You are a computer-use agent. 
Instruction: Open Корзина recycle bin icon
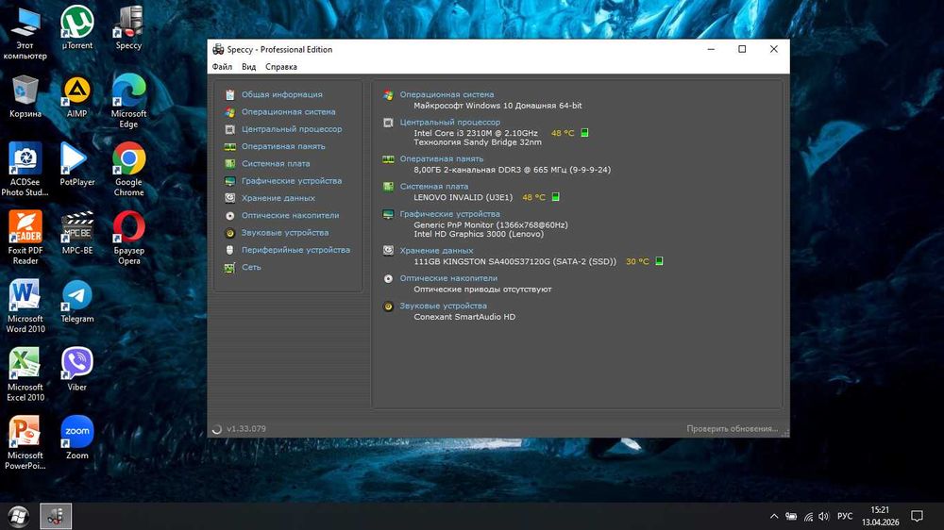25,97
